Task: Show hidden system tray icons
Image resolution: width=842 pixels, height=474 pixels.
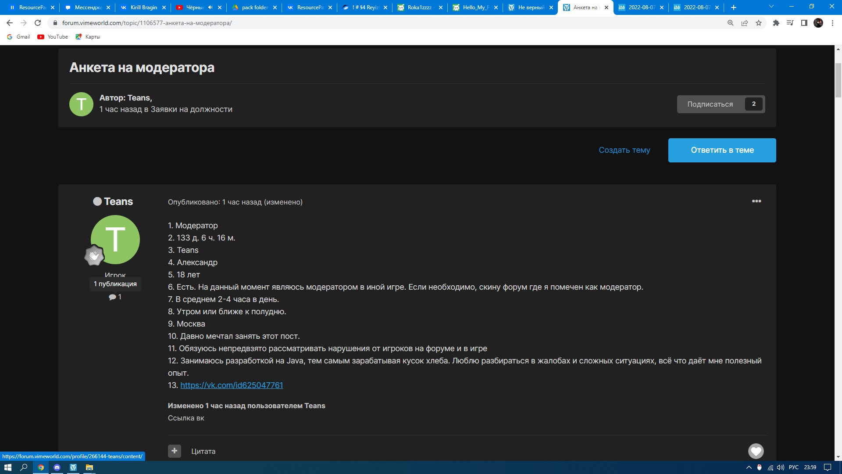Action: point(749,467)
